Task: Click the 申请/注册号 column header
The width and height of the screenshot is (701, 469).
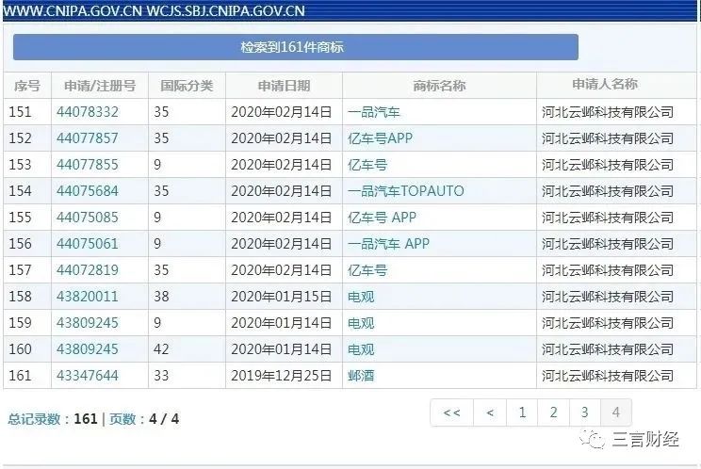Action: click(100, 86)
